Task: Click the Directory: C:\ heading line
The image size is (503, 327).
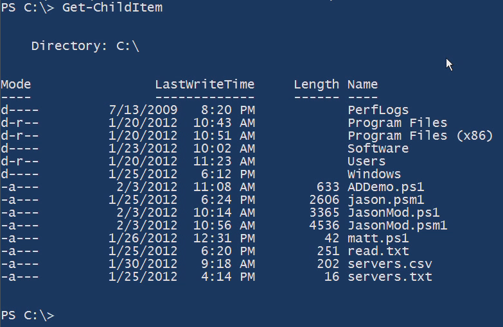Action: (85, 46)
